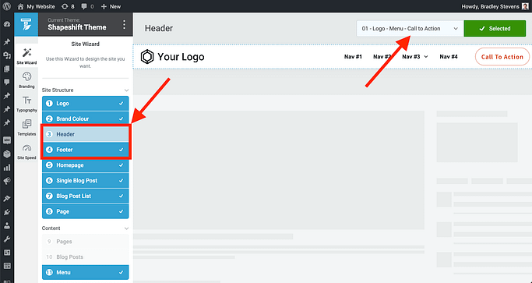The height and width of the screenshot is (283, 532).
Task: Open the theme options three-dot menu
Action: [124, 24]
